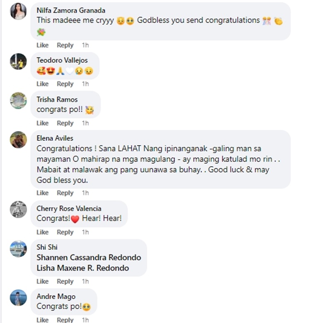
Task: Open tagged profile Shannen Cassandra Redondo
Action: click(89, 257)
